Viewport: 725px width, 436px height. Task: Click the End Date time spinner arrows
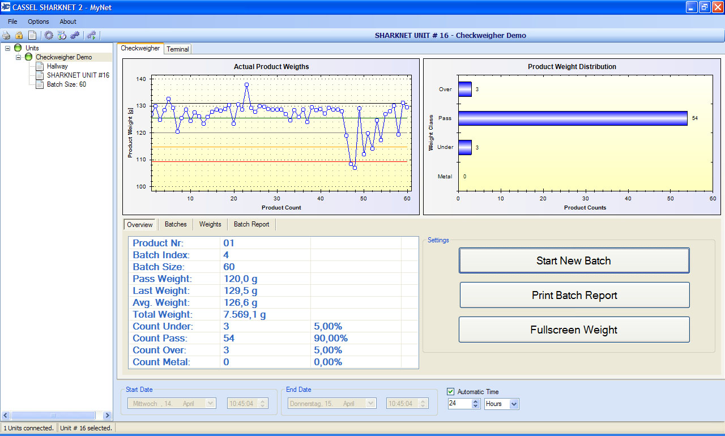click(423, 404)
